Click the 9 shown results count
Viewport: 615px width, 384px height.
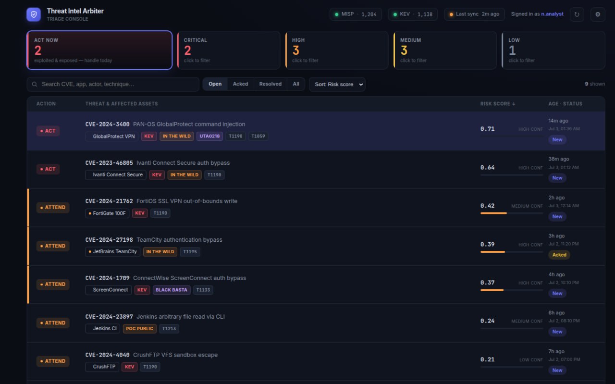(x=595, y=84)
